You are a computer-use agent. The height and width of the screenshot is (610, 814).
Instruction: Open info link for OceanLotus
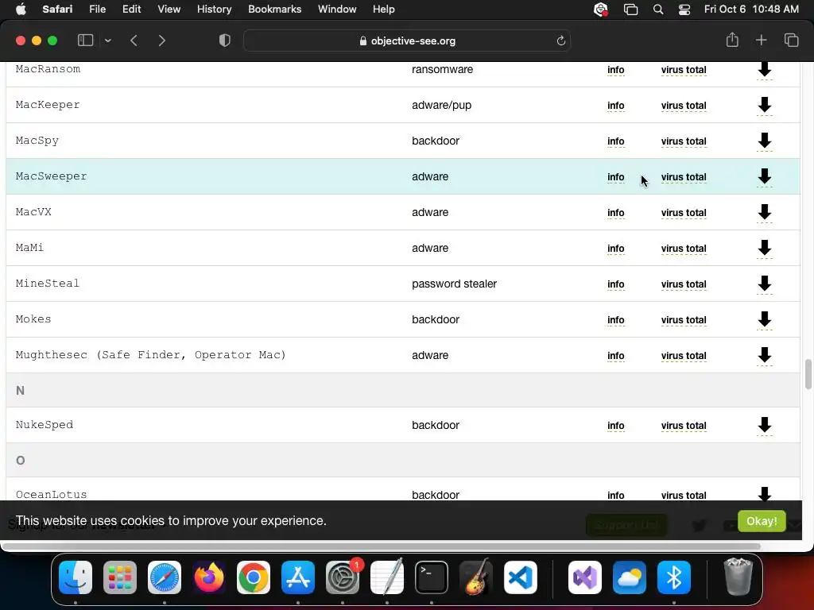tap(616, 496)
